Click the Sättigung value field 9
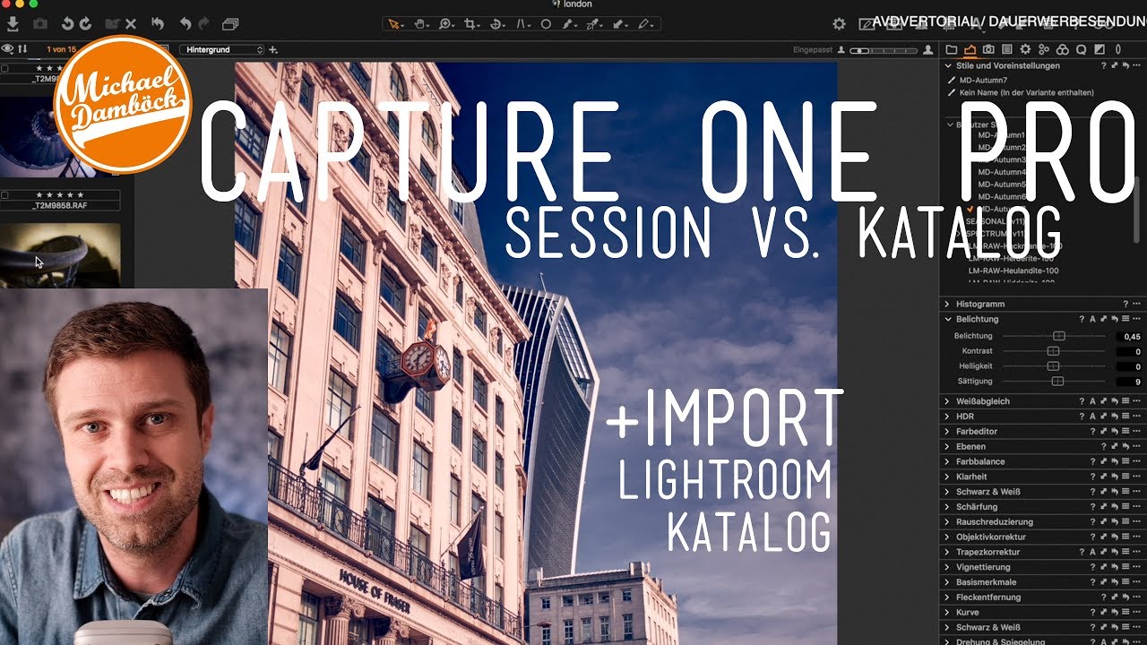This screenshot has height=645, width=1147. [x=1129, y=382]
